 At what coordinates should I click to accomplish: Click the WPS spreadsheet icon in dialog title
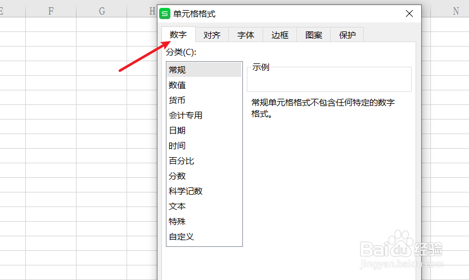click(165, 13)
